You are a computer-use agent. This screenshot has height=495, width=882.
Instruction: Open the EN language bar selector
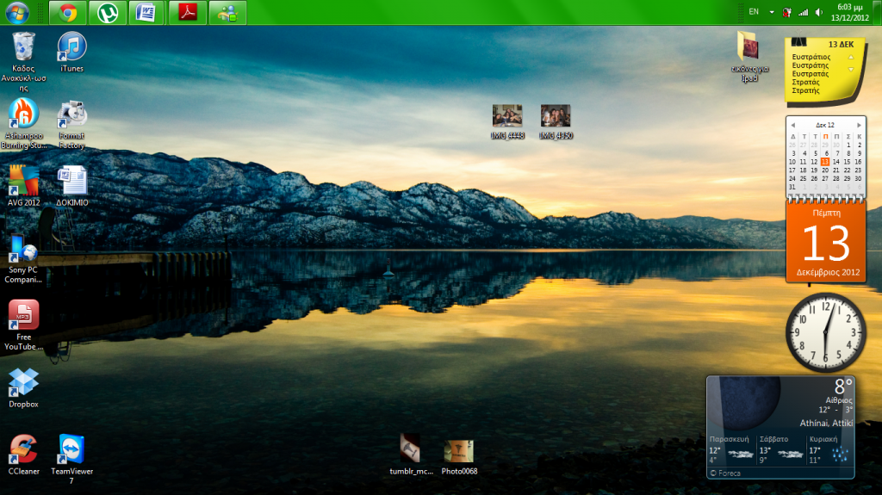(x=754, y=12)
